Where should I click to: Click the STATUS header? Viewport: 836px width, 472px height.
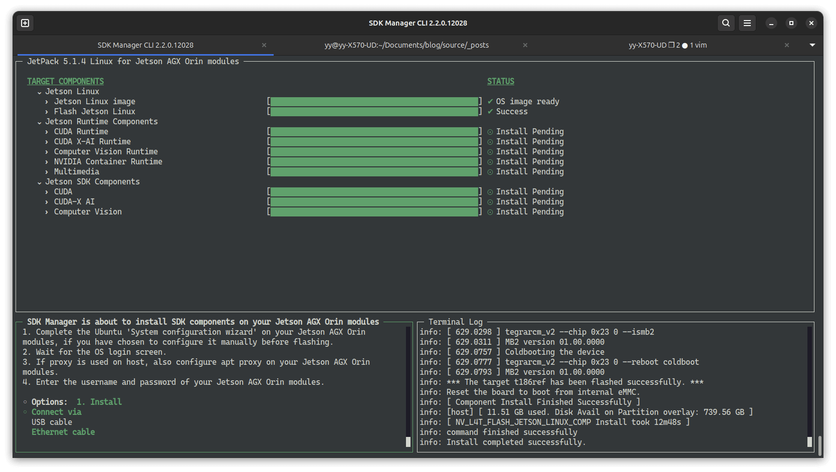point(501,81)
